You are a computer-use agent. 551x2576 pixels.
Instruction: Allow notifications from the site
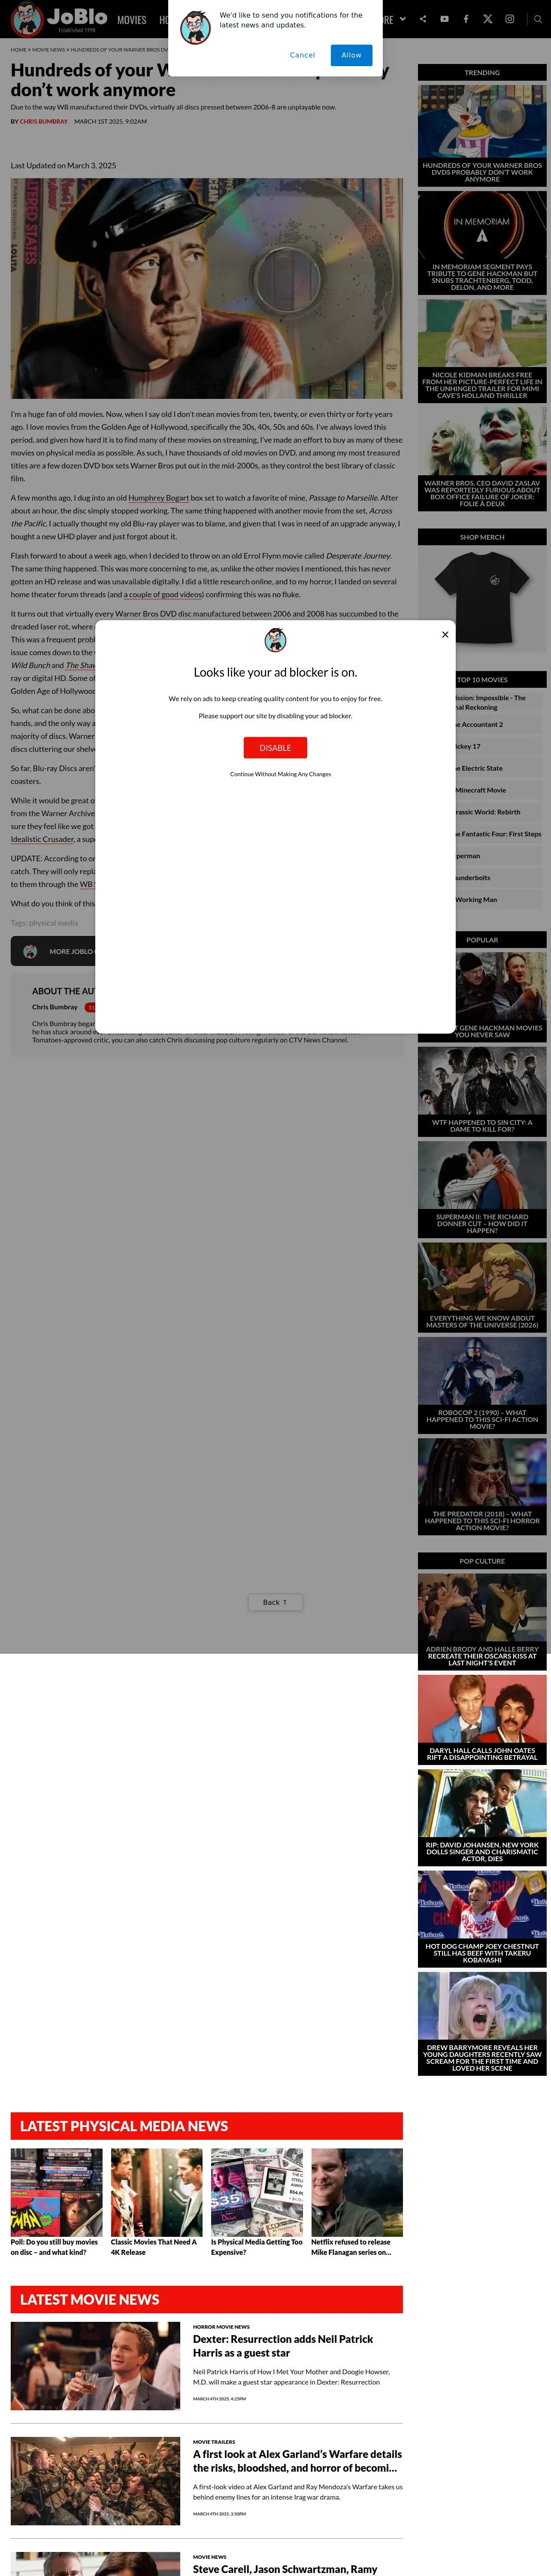tap(351, 55)
